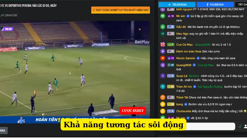Click the orange T avatar of Thích Tài
This screenshot has width=247, height=139.
[x=163, y=97]
